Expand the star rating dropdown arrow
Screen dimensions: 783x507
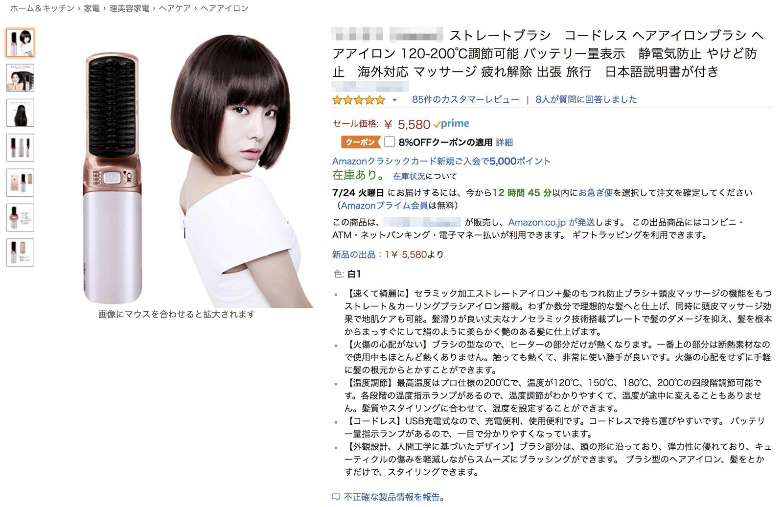(394, 100)
